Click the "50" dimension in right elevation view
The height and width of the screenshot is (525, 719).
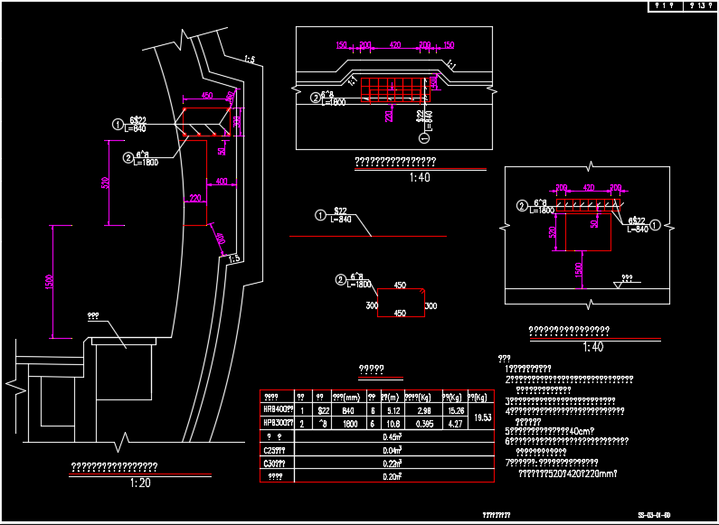tap(594, 224)
